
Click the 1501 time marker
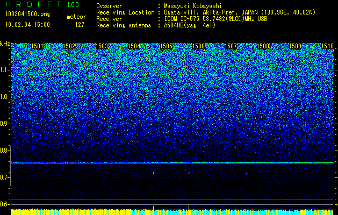(x=37, y=46)
